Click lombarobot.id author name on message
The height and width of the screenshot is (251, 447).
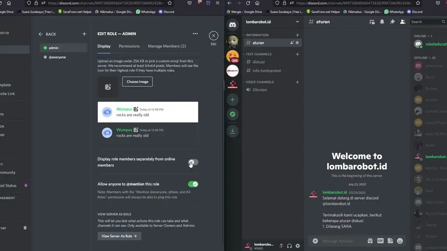pos(335,193)
